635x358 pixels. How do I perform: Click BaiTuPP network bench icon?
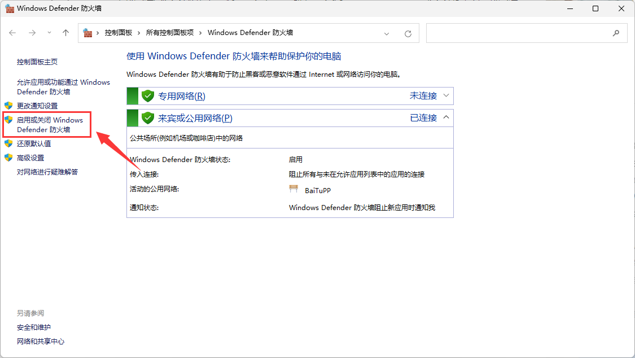(294, 189)
